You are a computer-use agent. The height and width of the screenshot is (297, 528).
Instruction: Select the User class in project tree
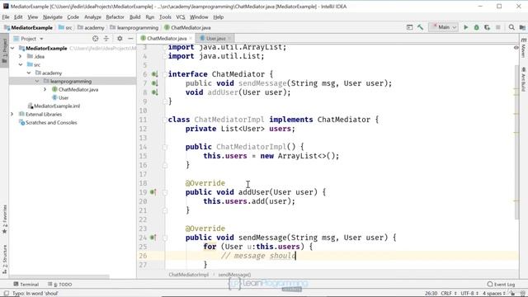pyautogui.click(x=60, y=97)
